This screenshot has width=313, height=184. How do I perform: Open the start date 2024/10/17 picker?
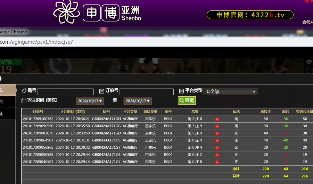(x=90, y=101)
